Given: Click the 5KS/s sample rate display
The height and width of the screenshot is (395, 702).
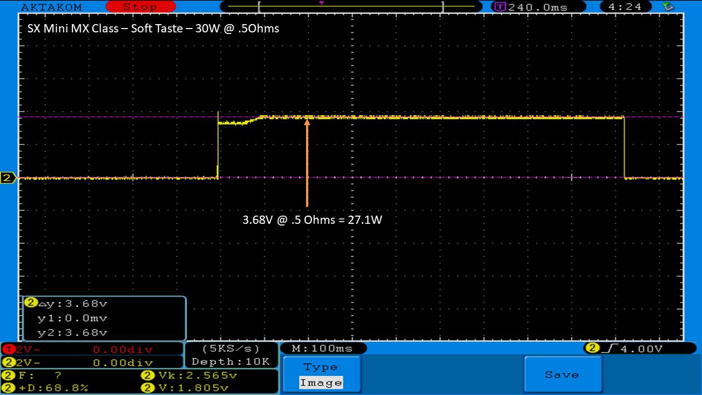Looking at the screenshot, I should click(x=231, y=349).
